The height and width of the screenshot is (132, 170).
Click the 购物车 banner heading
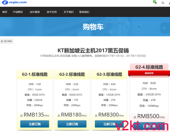[x=93, y=27]
